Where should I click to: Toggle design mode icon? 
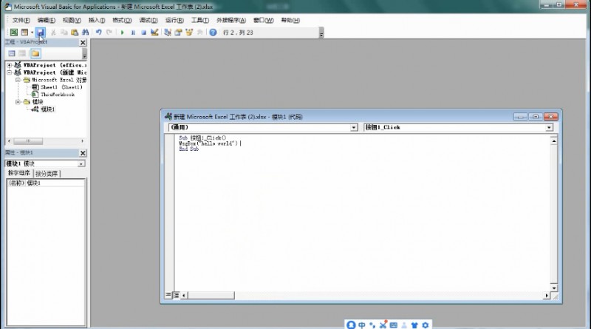[154, 33]
